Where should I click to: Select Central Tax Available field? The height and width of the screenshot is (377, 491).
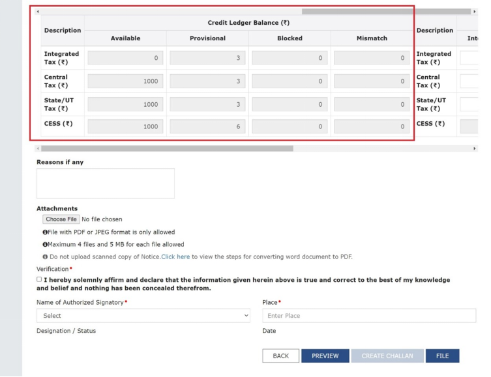click(x=125, y=81)
